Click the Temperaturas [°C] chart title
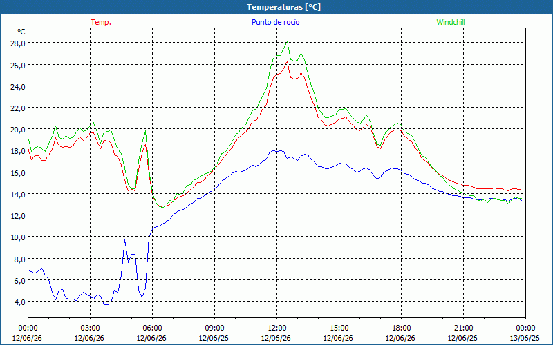This screenshot has width=553, height=345. [283, 7]
